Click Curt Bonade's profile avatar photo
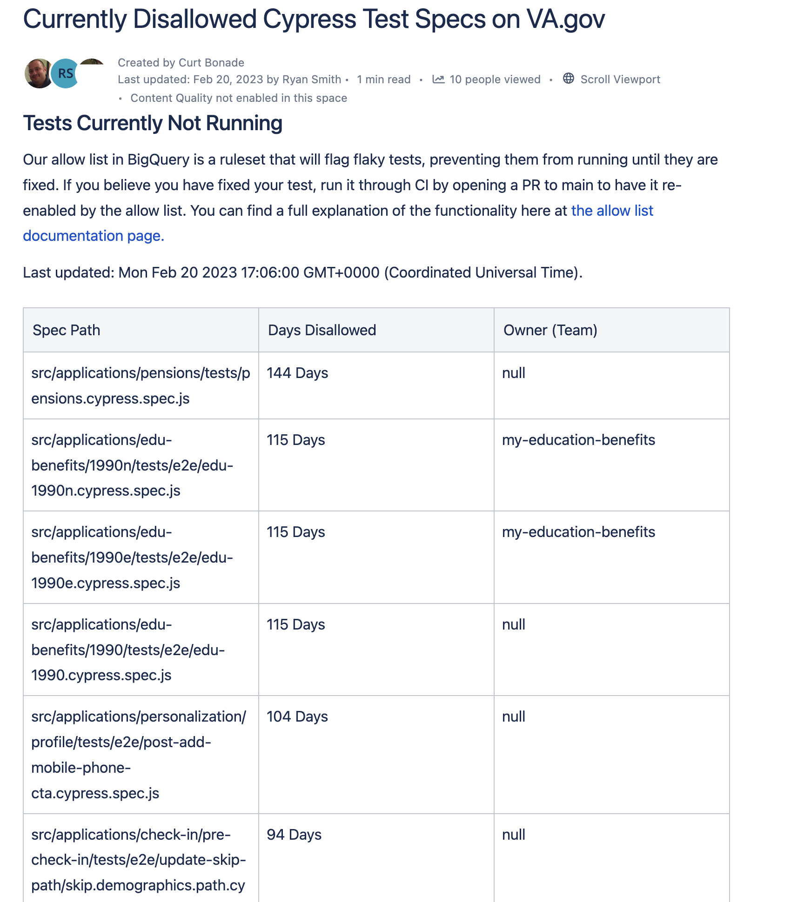 (x=38, y=73)
